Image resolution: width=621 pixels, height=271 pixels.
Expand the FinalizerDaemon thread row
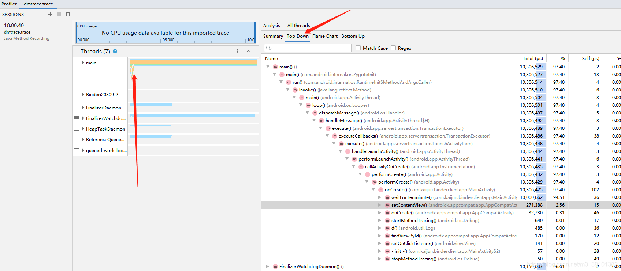83,108
